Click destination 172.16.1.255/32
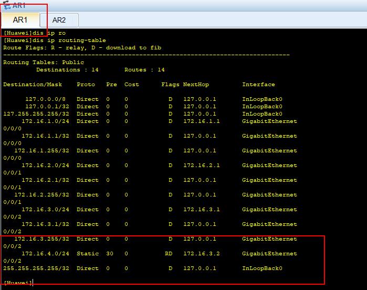This screenshot has width=367, height=290. click(41, 151)
